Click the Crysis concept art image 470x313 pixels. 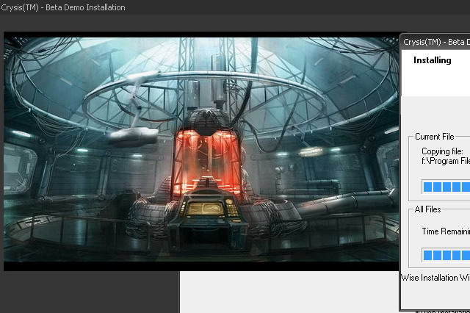(x=201, y=151)
